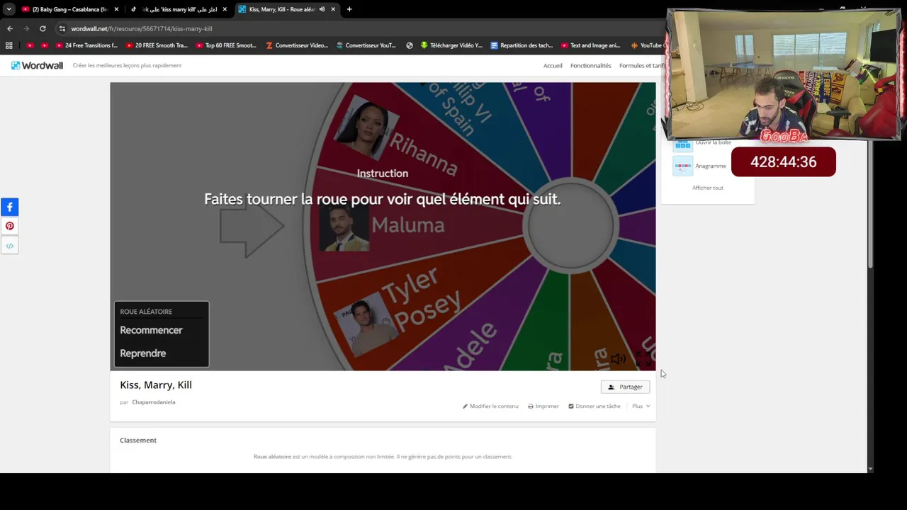Open author Chaparrodaniela's profile
Viewport: 907px width, 510px height.
[154, 402]
